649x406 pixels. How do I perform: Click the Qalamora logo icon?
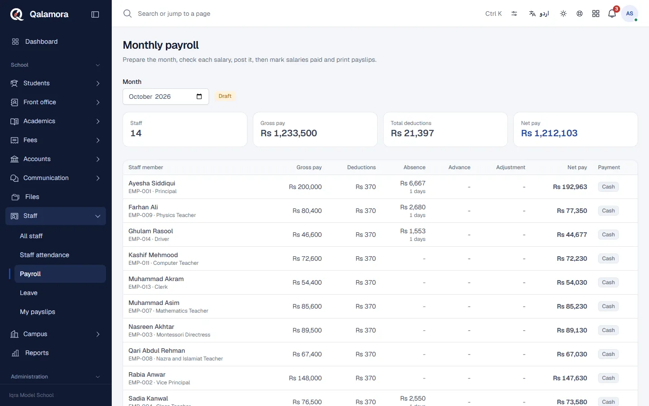coord(17,14)
